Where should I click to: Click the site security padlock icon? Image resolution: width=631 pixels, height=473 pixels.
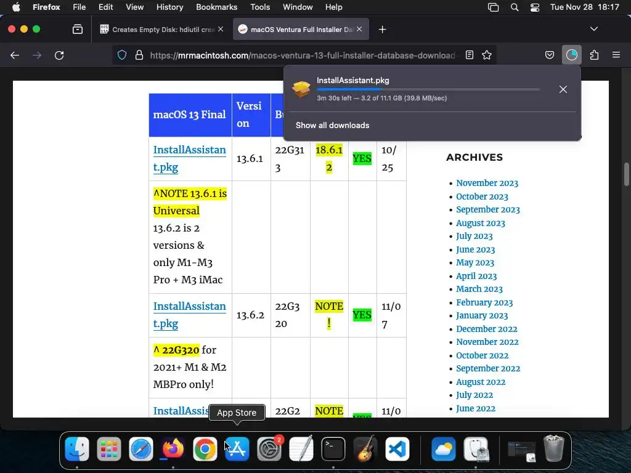[x=139, y=55]
